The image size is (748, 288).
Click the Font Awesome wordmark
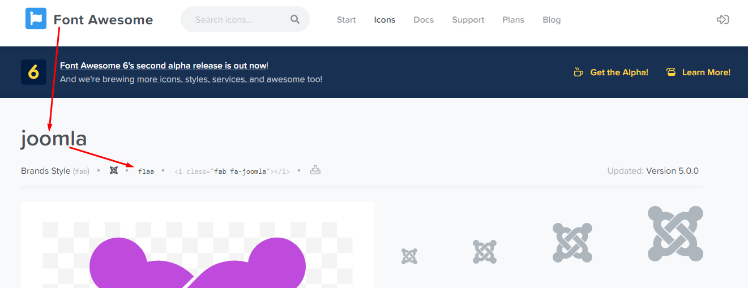click(x=104, y=20)
